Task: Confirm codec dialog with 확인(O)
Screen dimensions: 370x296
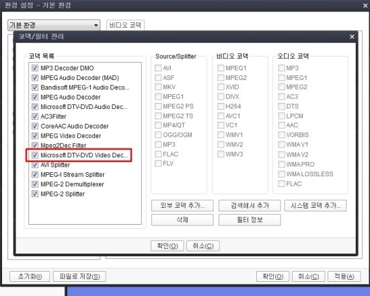Action: coord(168,246)
